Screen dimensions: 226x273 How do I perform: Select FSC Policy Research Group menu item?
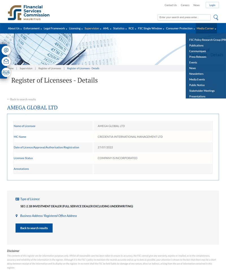[x=207, y=40]
